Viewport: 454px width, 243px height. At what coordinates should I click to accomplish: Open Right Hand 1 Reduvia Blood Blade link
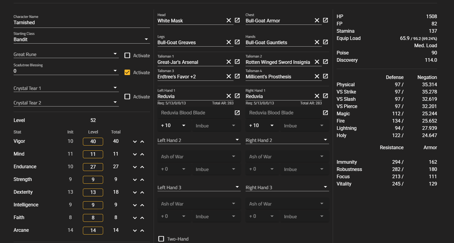(x=325, y=113)
